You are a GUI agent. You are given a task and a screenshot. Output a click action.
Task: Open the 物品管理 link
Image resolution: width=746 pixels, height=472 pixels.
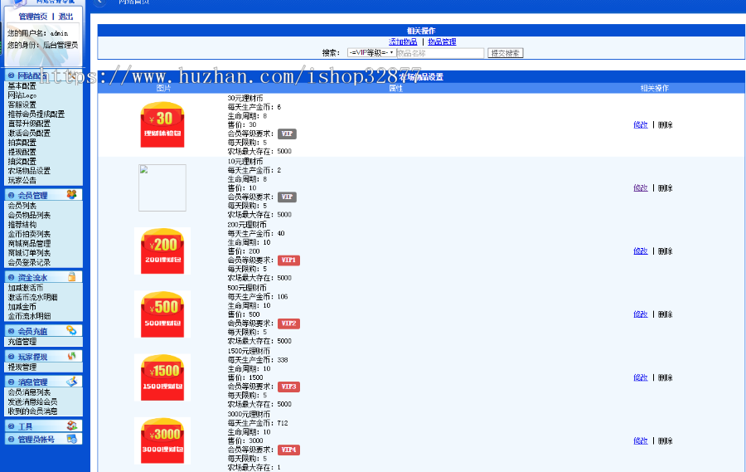pyautogui.click(x=442, y=42)
